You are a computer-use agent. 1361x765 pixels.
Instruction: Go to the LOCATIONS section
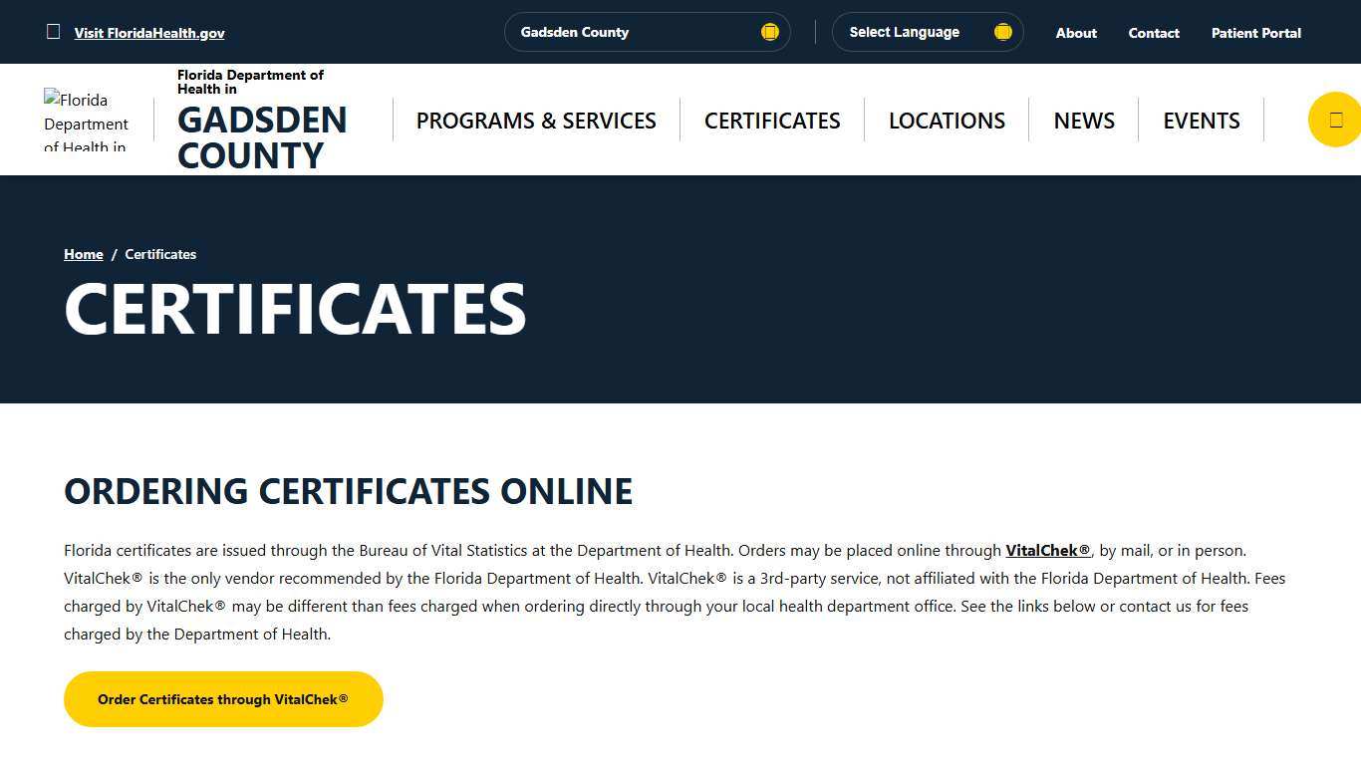pos(947,120)
